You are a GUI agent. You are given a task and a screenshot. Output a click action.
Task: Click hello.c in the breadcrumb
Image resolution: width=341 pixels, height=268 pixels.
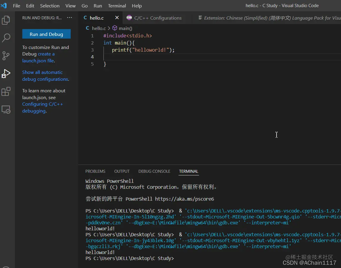pyautogui.click(x=99, y=28)
